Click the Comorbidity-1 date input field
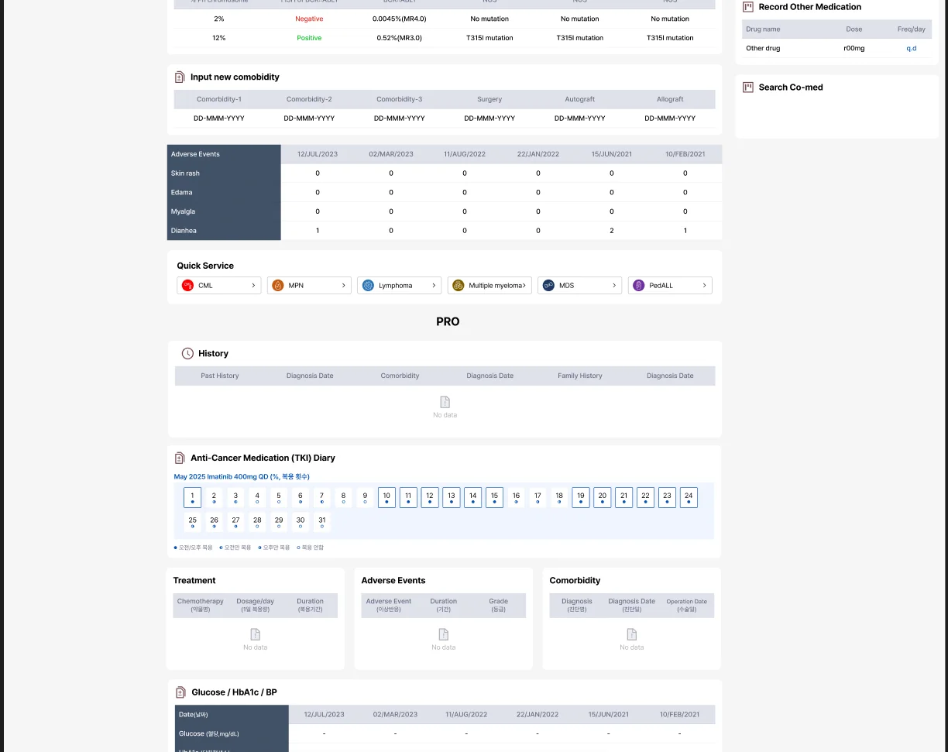Screen dimensions: 948x752 pyautogui.click(x=219, y=118)
